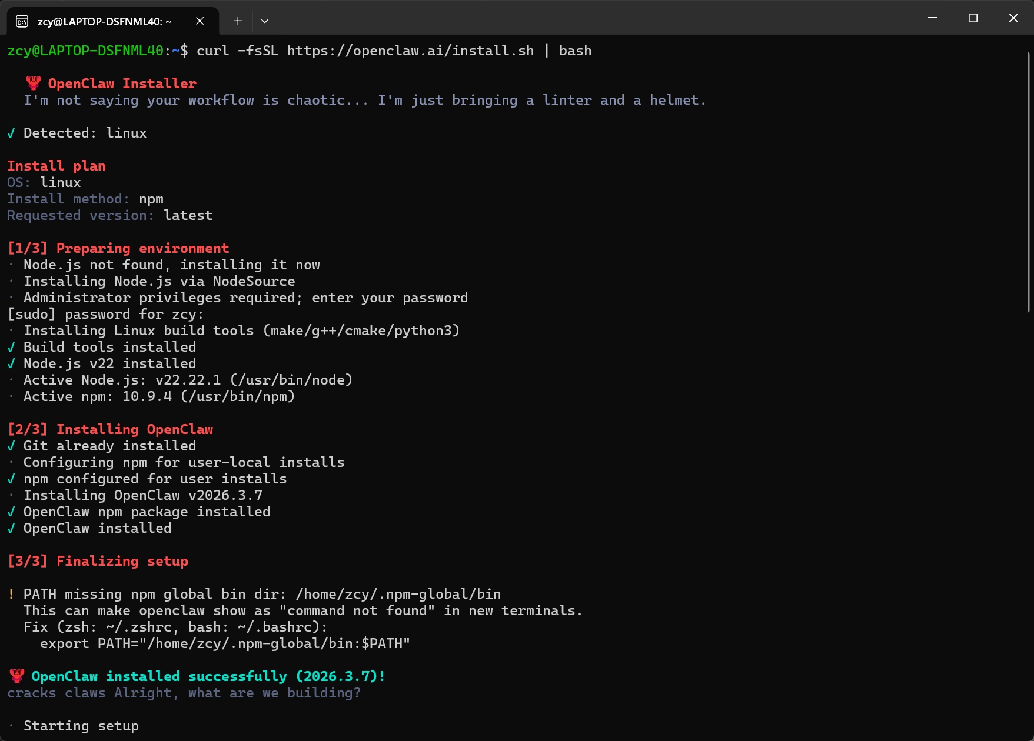Close the zcy@LAPTOP-DSFNML40 tab
This screenshot has width=1034, height=741.
200,21
